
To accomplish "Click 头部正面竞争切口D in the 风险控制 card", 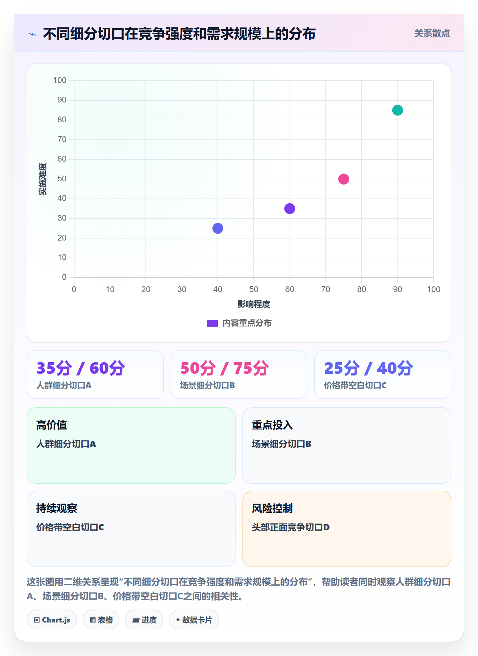I will (291, 527).
